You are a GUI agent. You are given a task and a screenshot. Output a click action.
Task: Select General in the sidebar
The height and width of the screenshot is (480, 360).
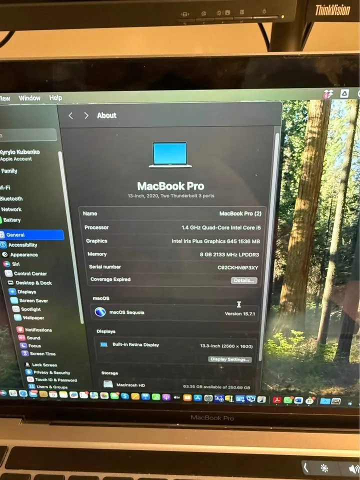31,235
